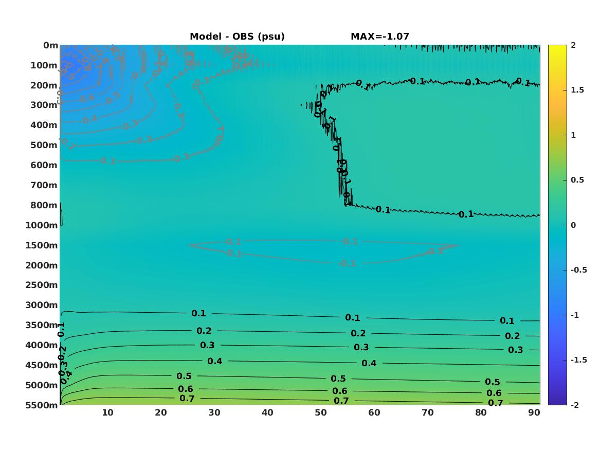
Task: Select the "0m" depth axis label
Action: pos(50,46)
